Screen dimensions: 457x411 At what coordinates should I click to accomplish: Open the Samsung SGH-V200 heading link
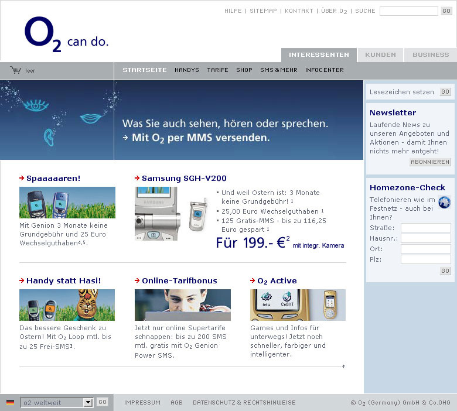click(x=184, y=178)
